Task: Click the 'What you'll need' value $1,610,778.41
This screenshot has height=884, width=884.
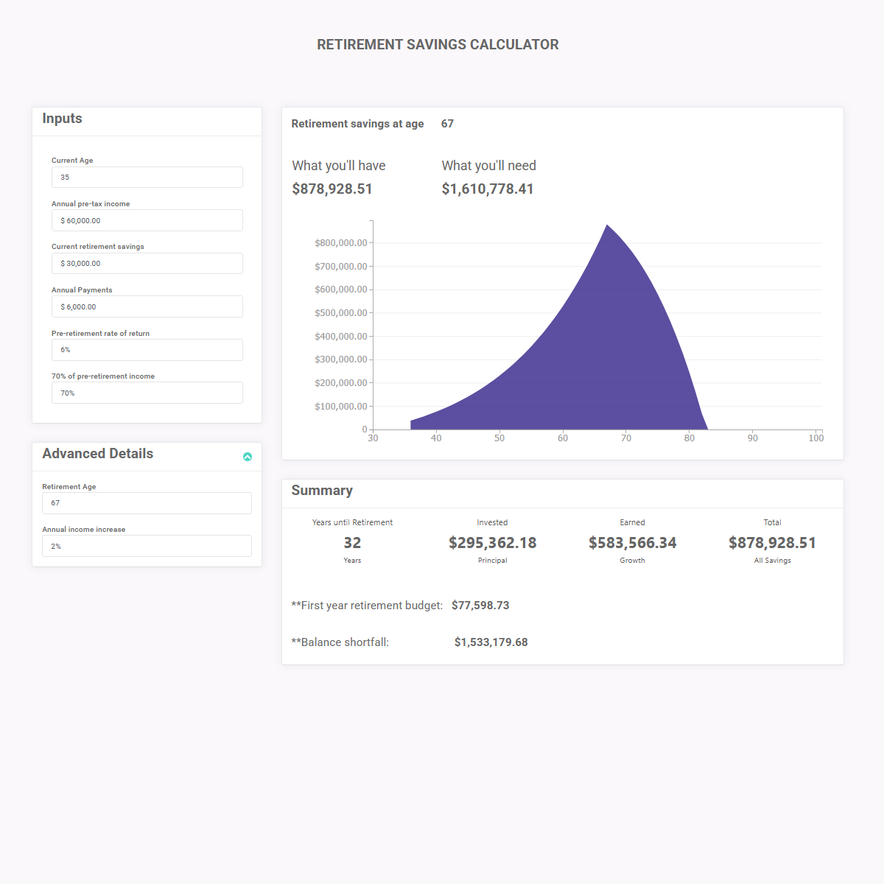Action: (x=488, y=189)
